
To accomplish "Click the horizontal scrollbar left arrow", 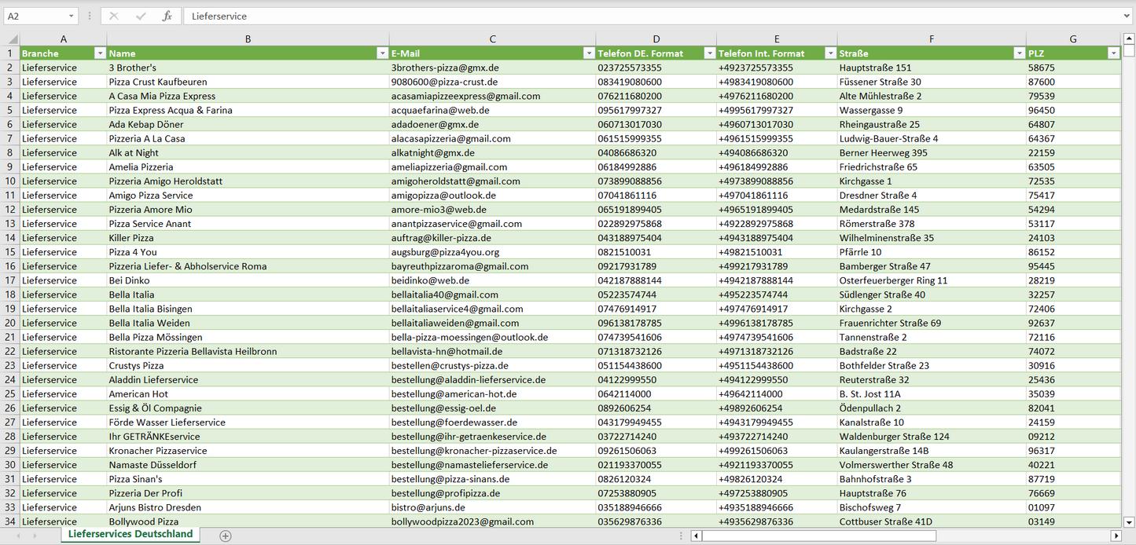I will 696,536.
